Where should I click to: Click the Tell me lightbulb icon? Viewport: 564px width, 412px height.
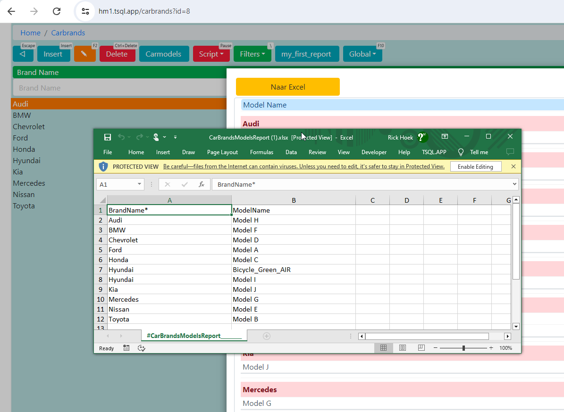[x=461, y=152]
